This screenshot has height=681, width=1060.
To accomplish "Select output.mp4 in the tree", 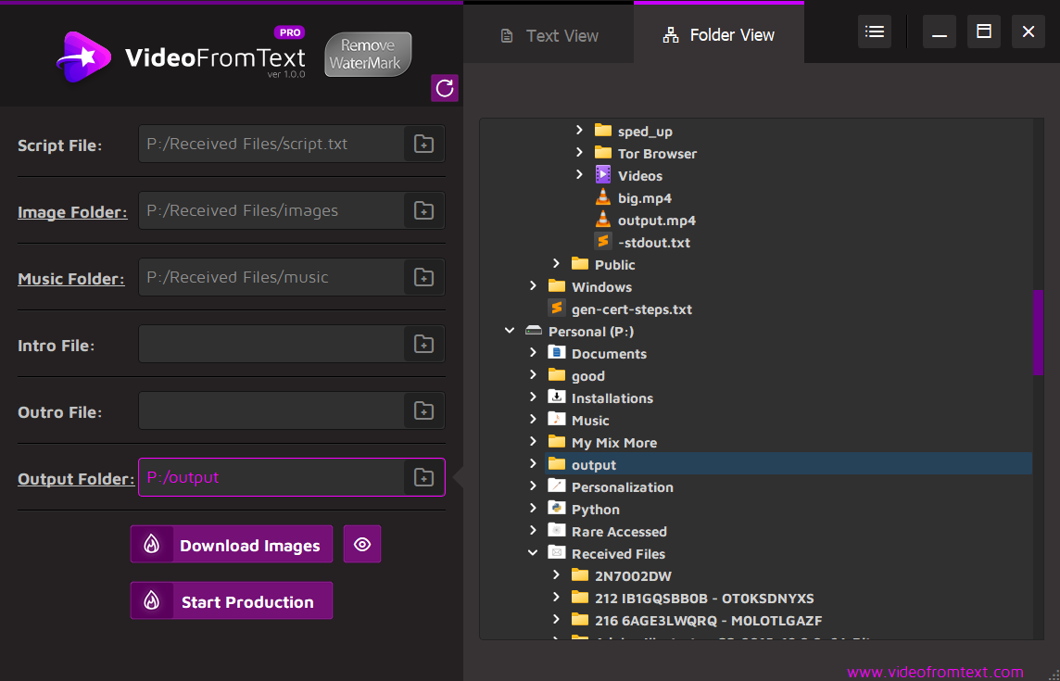I will point(656,221).
